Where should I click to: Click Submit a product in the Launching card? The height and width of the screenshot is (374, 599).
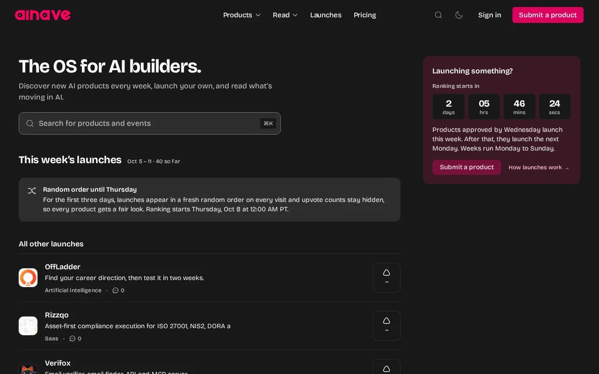(x=467, y=167)
